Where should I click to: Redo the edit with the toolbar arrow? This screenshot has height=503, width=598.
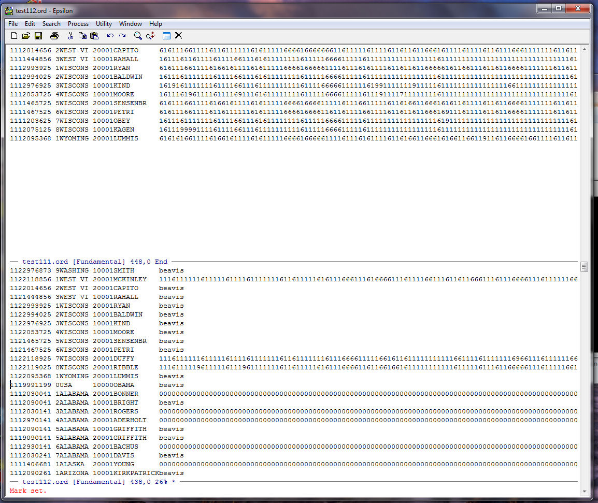[122, 36]
